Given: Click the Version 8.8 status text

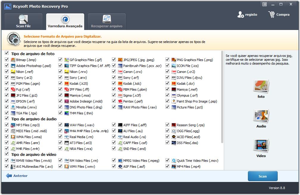Looking at the screenshot, I should 277,188.
